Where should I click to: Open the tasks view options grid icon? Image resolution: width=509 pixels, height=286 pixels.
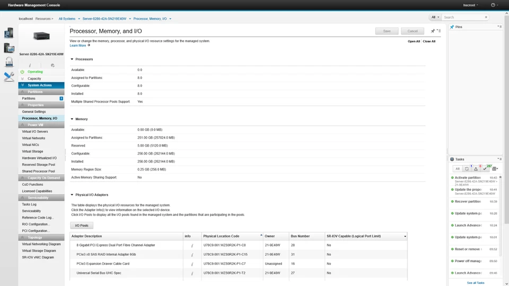495,168
